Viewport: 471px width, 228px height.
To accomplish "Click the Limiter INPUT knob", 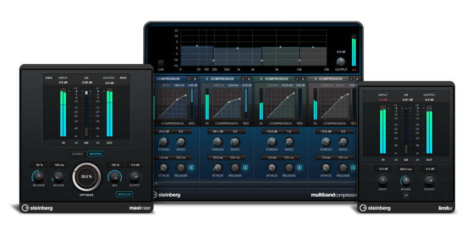I will pos(383,181).
